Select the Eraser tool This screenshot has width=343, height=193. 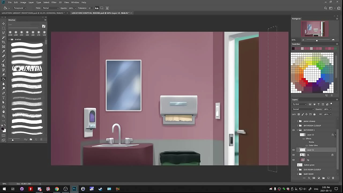(x=3, y=75)
